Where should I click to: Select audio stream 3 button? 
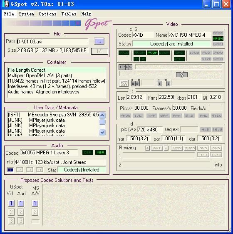coord(30,170)
